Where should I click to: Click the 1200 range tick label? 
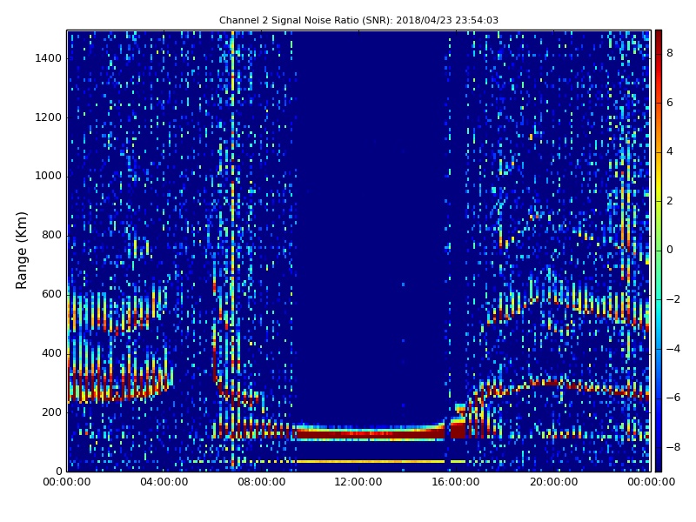[49, 117]
